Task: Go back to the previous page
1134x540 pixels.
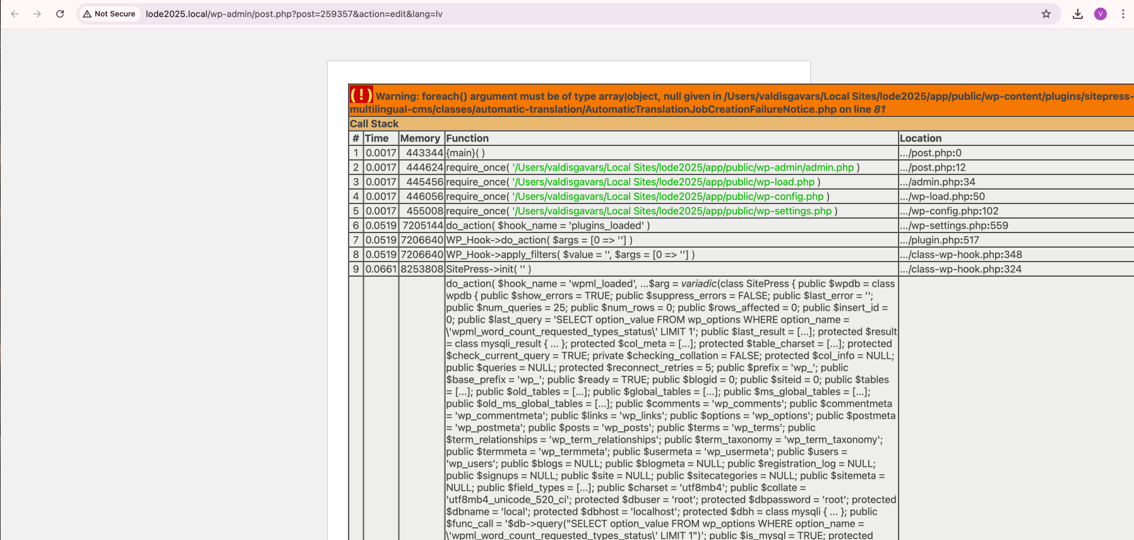Action: click(15, 14)
